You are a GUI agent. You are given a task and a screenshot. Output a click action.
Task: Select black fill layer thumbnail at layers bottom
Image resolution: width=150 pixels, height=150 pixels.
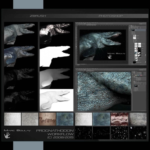pos(134,62)
